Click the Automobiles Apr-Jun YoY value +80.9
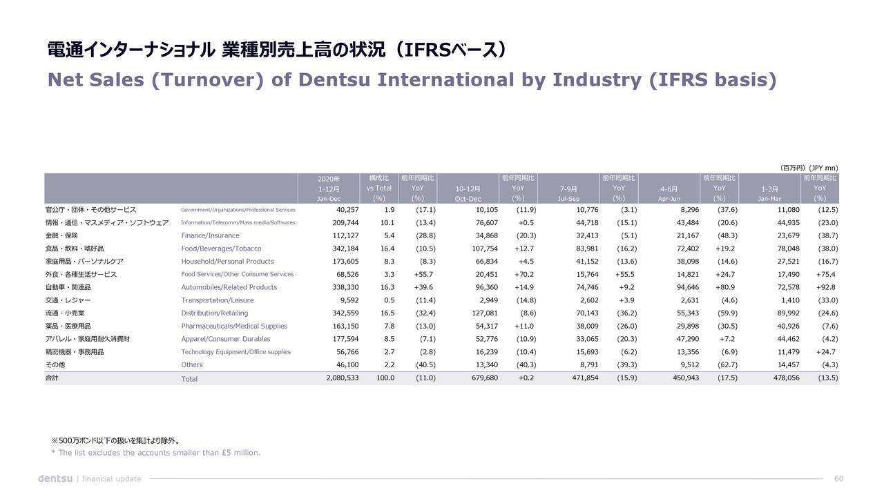The height and width of the screenshot is (497, 884). 725,287
